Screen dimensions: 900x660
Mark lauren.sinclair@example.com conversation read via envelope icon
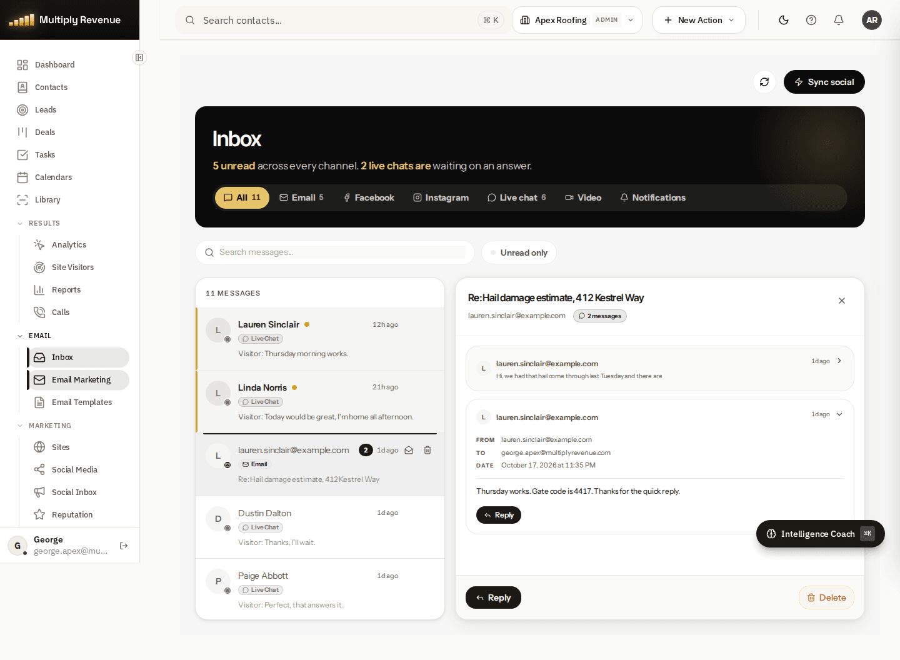[409, 450]
